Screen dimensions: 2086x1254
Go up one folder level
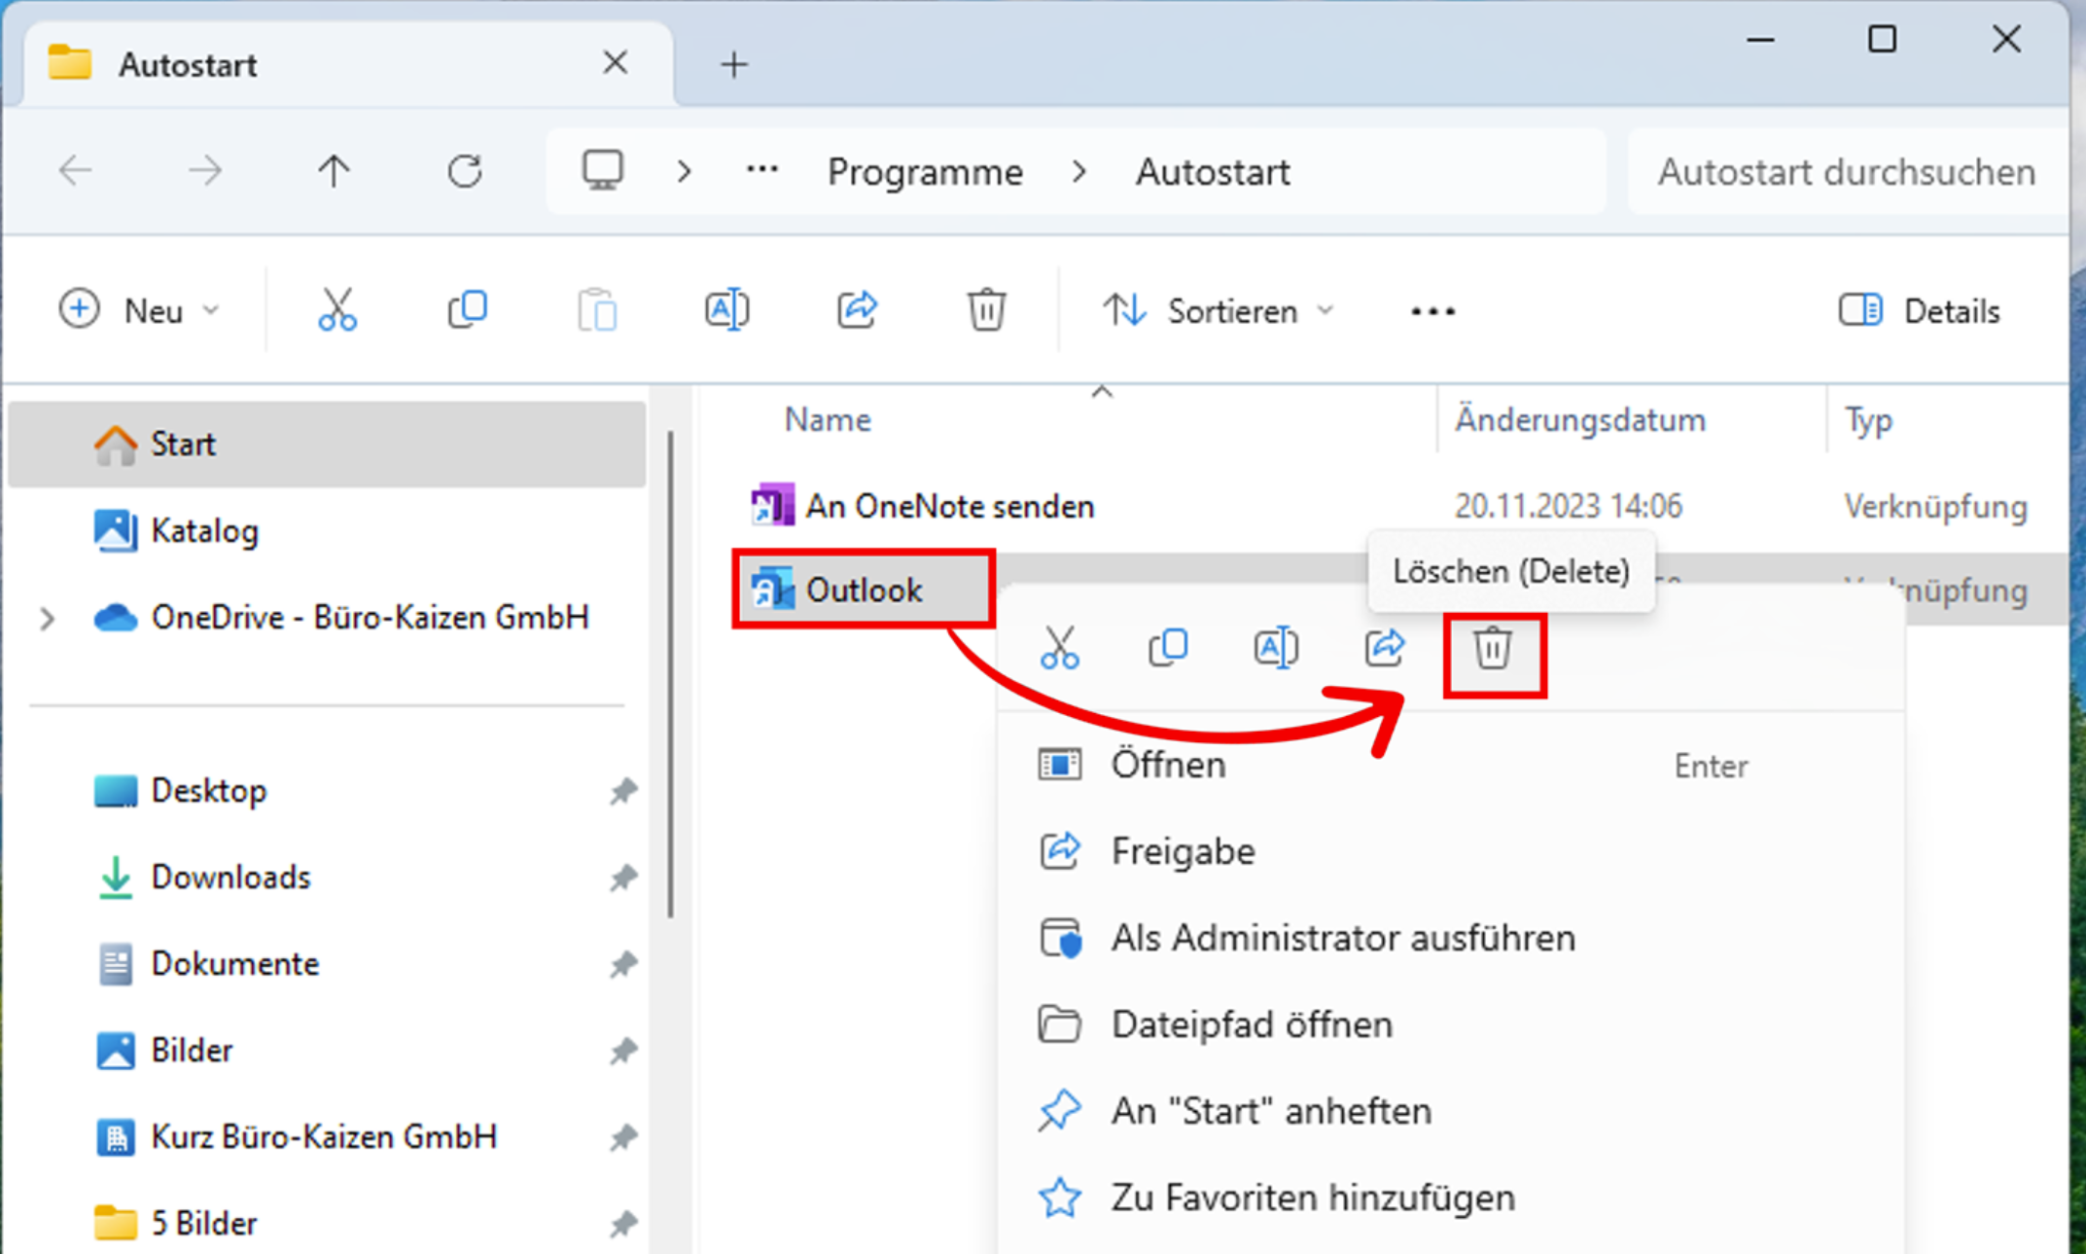334,172
